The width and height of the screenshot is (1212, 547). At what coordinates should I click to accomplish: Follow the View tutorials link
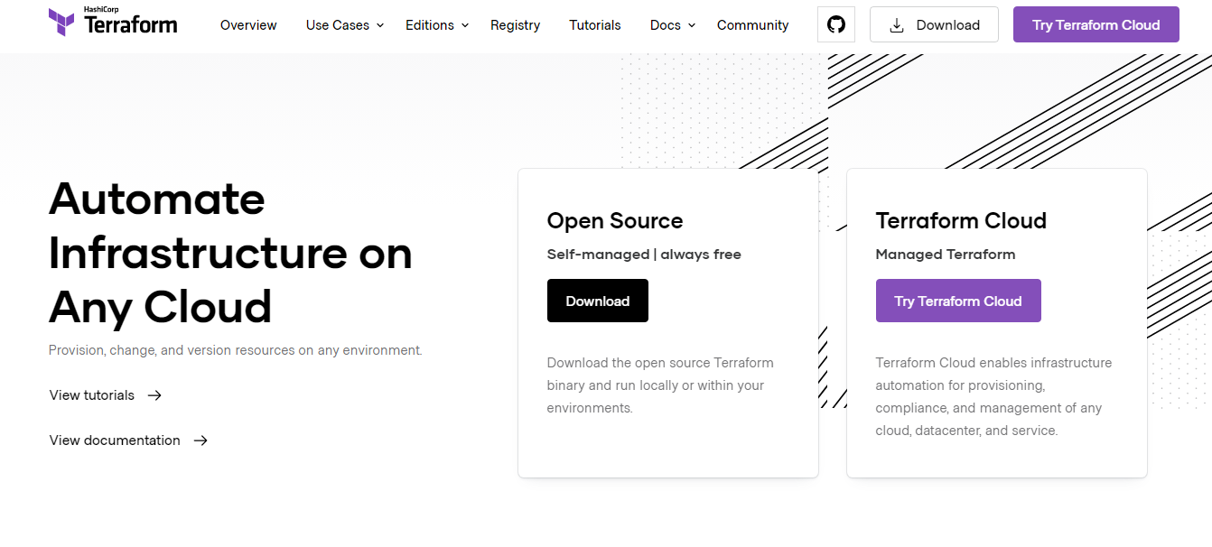(x=106, y=395)
